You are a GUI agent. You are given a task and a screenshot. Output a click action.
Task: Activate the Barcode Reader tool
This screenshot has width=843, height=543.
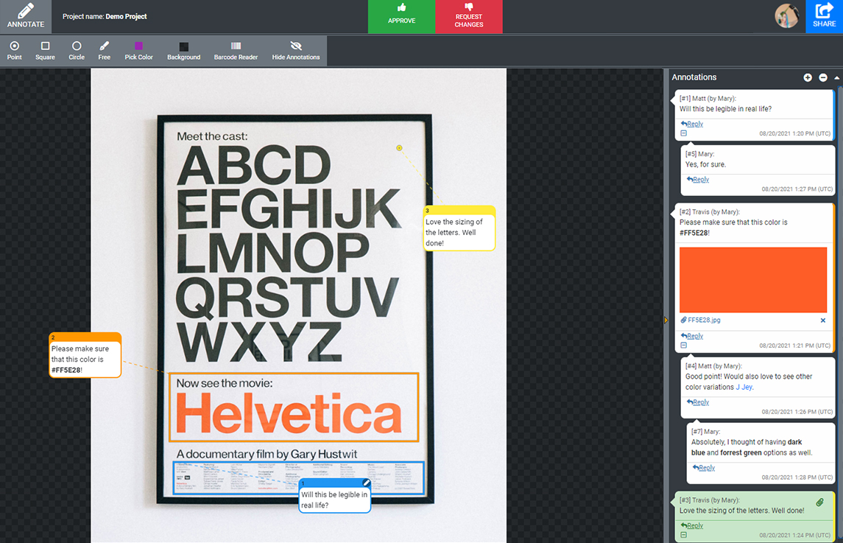(x=236, y=51)
